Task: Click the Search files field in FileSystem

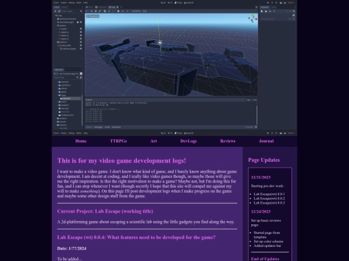Action: [x=66, y=77]
